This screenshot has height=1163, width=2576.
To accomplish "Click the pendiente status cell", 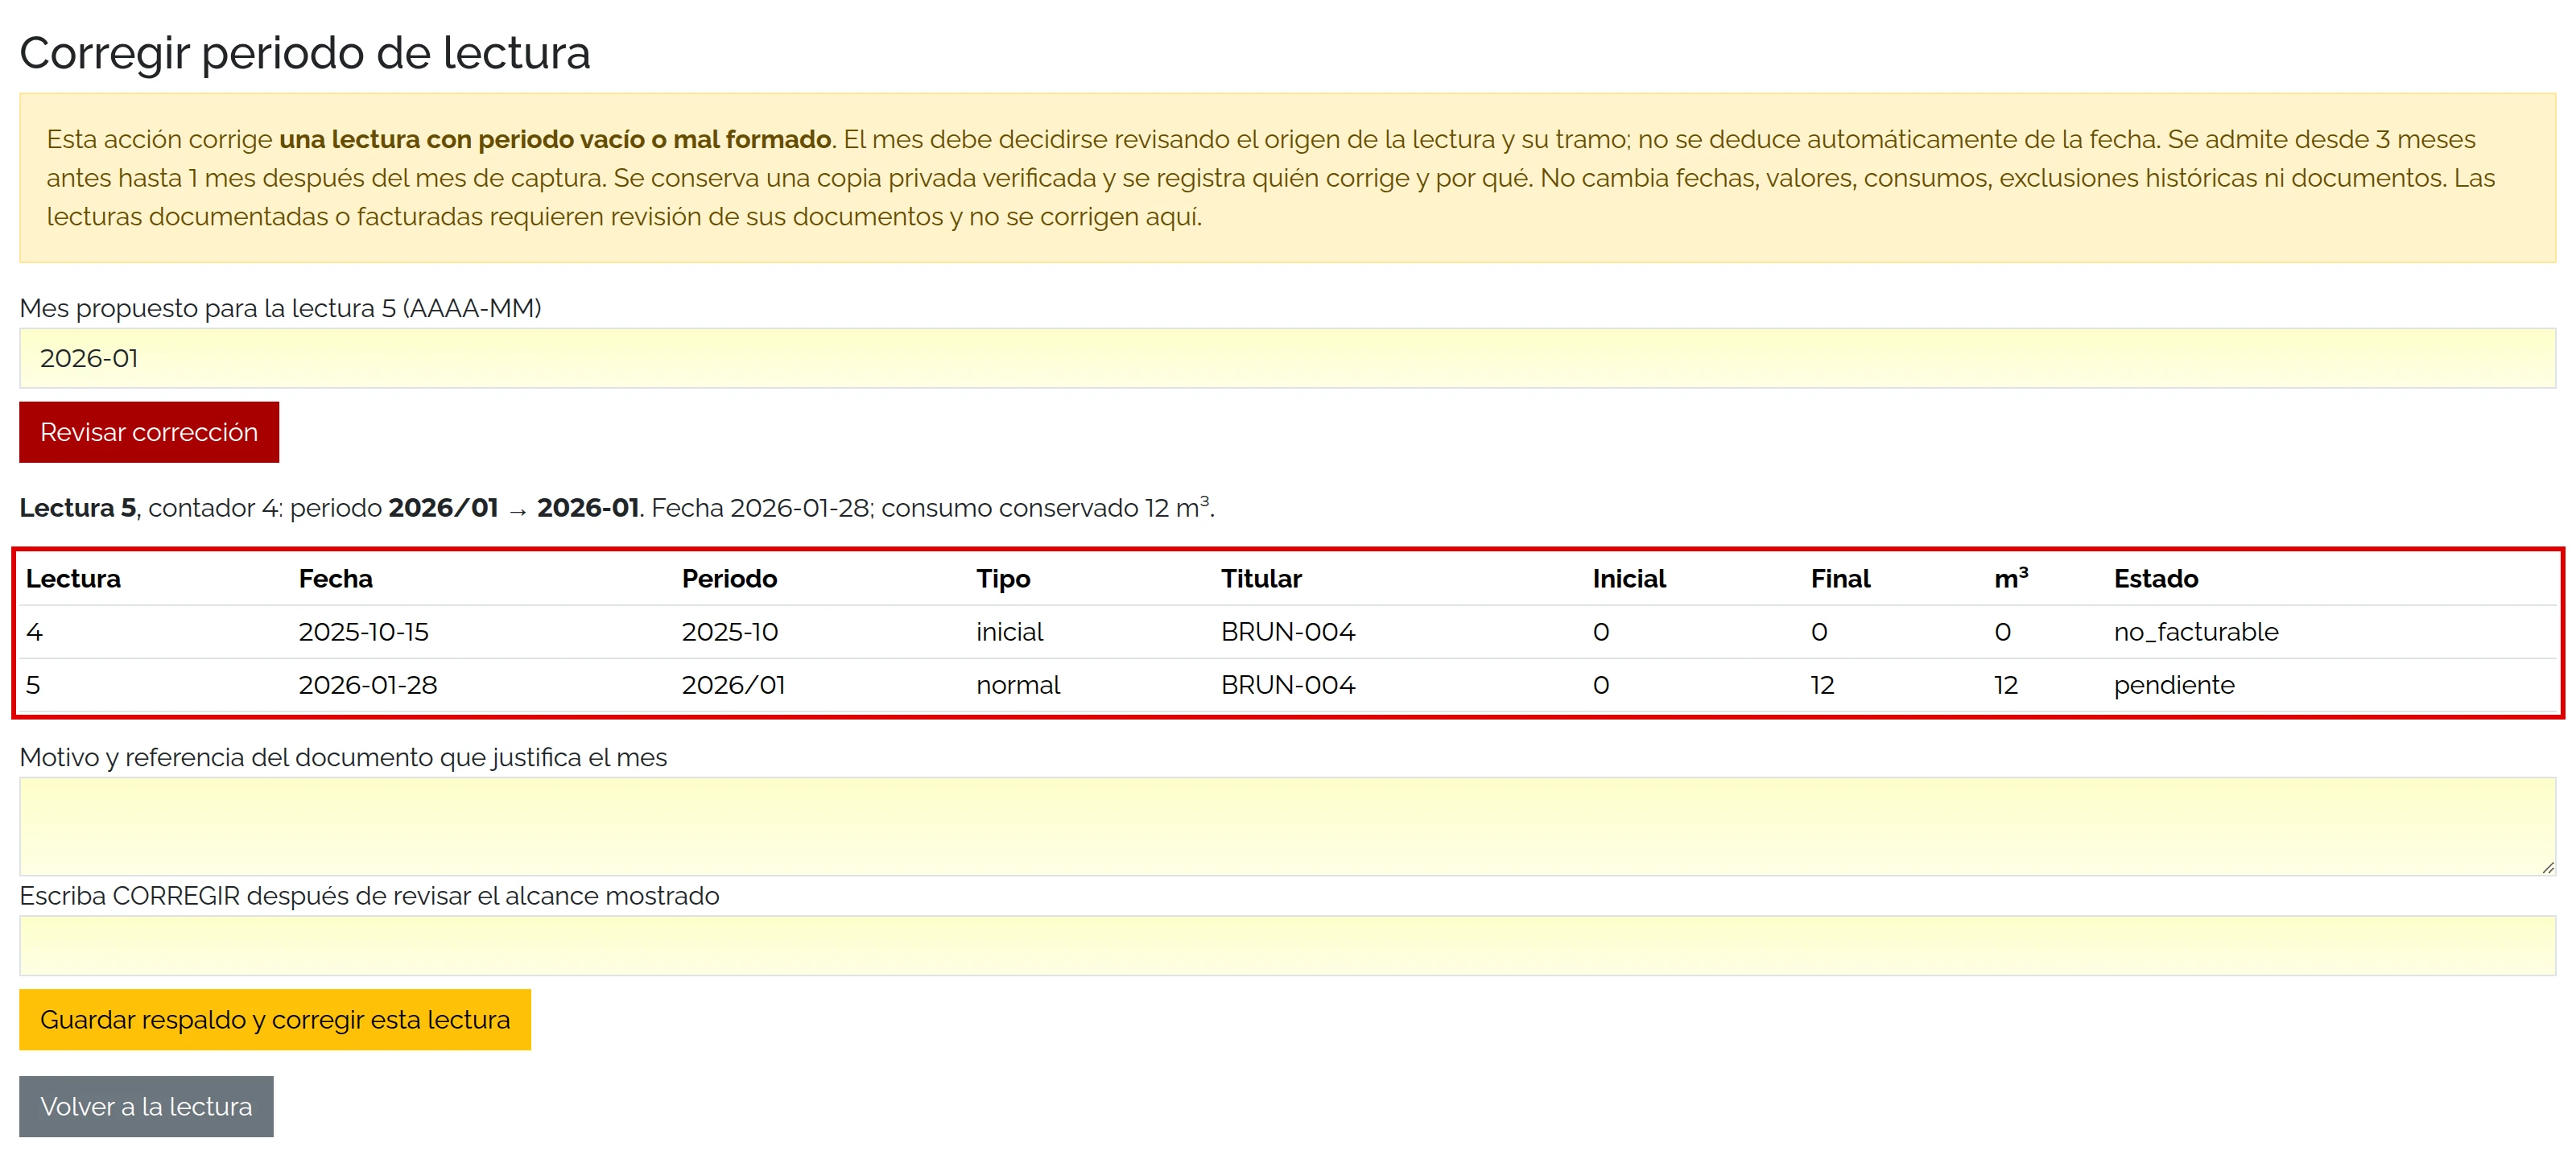I will [2173, 684].
